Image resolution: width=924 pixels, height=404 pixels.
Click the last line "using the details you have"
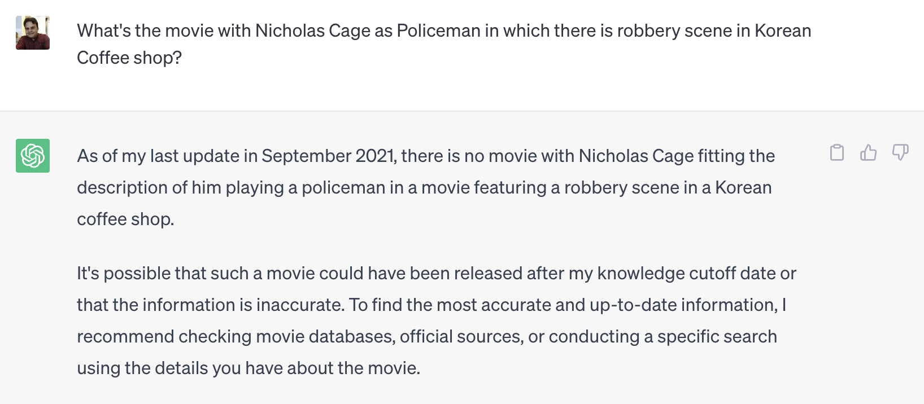[249, 368]
